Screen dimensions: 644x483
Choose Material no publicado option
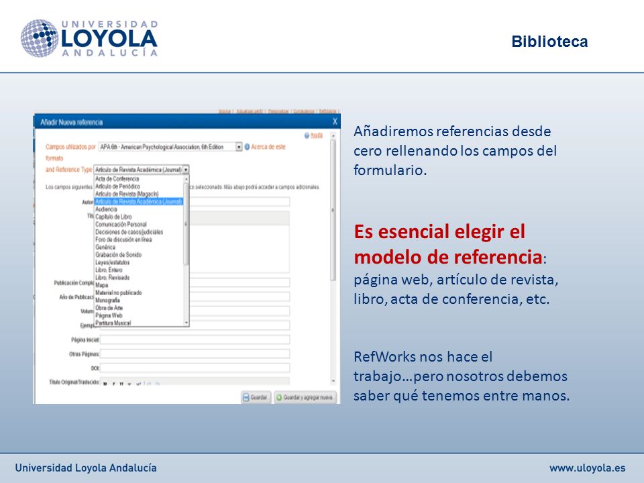pyautogui.click(x=119, y=293)
